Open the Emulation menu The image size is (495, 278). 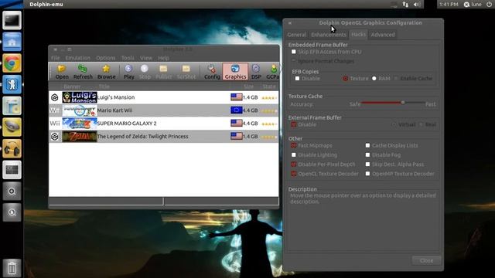pos(77,58)
